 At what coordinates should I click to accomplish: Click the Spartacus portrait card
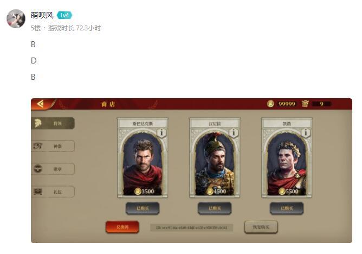[x=143, y=158]
